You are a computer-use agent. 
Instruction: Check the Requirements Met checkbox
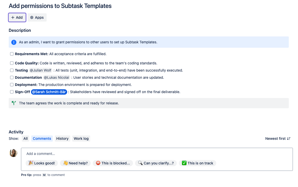[x=12, y=54]
